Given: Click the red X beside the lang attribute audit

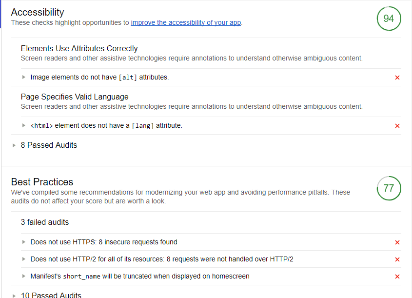Looking at the screenshot, I should [x=397, y=125].
